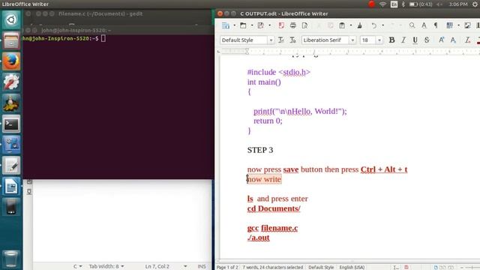Open the Paste options dropdown arrow
The width and height of the screenshot is (480, 270).
(351, 25)
